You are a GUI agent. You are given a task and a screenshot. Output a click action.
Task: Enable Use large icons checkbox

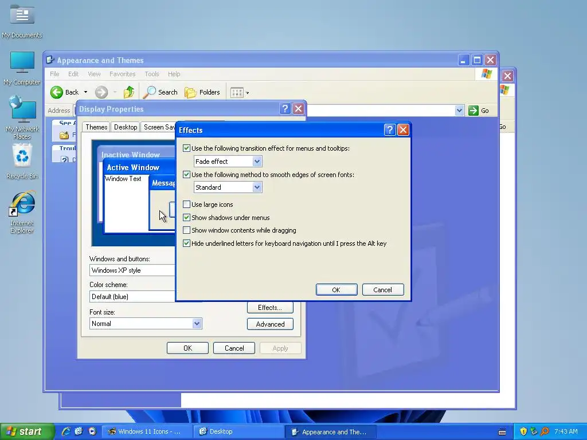tap(186, 205)
